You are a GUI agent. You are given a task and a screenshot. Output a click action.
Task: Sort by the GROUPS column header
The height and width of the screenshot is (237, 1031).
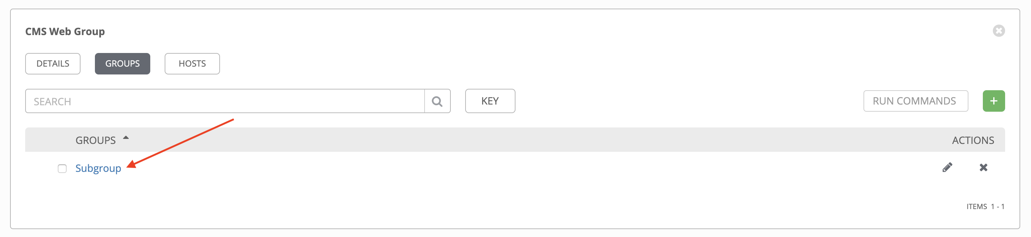pos(96,140)
